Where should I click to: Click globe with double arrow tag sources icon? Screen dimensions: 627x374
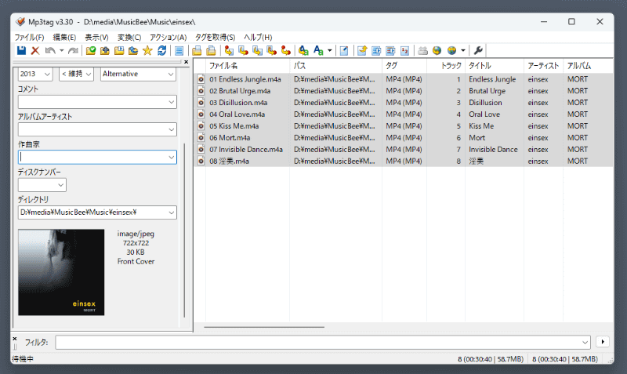(451, 50)
